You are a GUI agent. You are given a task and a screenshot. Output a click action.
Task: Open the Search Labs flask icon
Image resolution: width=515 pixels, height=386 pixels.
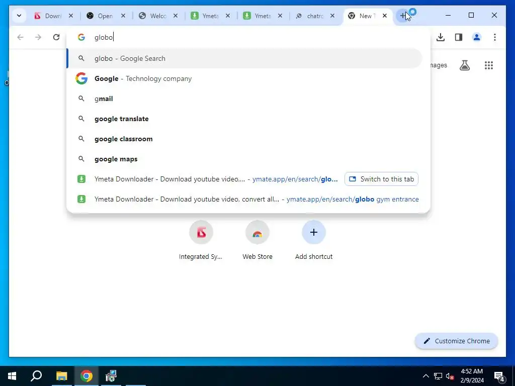(464, 65)
